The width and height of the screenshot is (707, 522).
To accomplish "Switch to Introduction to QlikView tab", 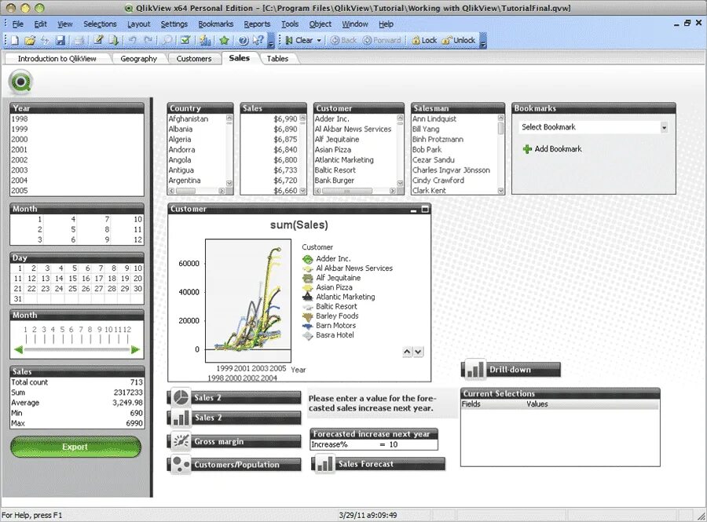I will (57, 59).
